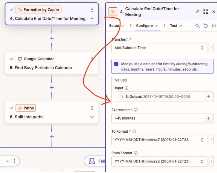
Task: Click the info icon next to Expression
Action: [136, 110]
